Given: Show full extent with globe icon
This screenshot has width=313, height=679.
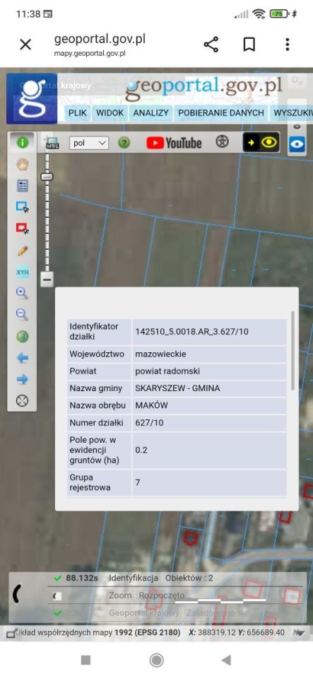Looking at the screenshot, I should pos(22,337).
